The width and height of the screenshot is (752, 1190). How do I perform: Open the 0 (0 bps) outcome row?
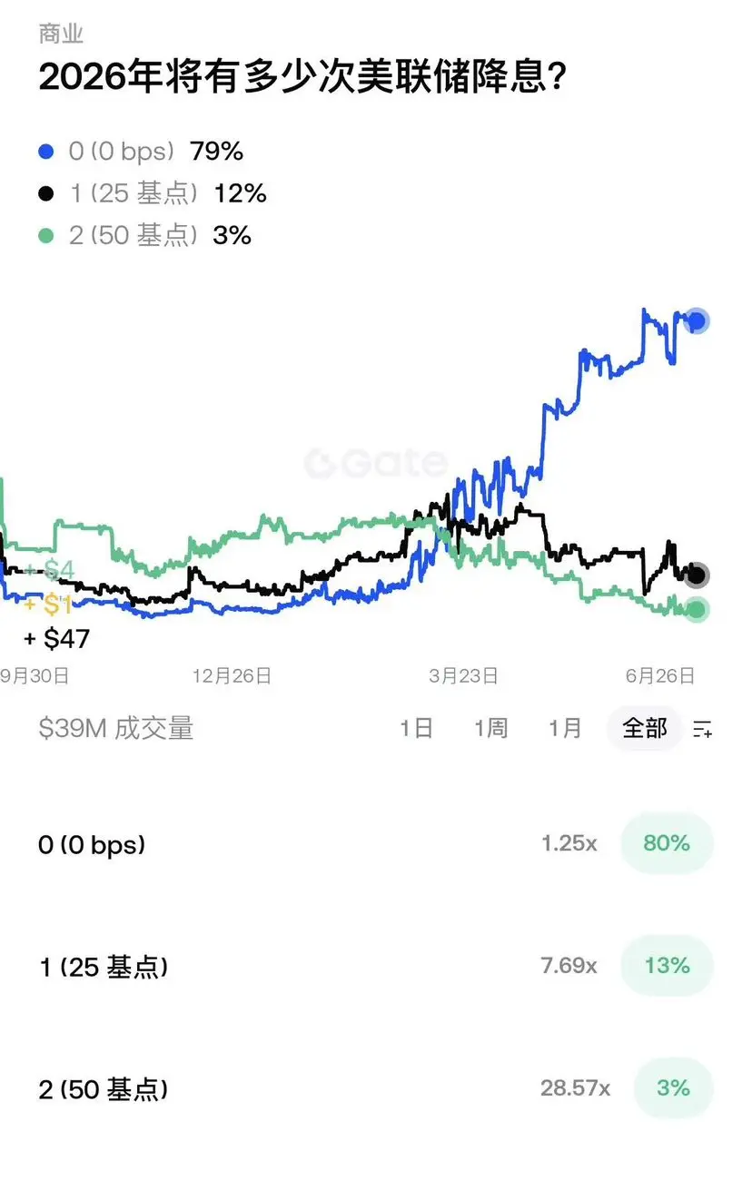pyautogui.click(x=376, y=844)
